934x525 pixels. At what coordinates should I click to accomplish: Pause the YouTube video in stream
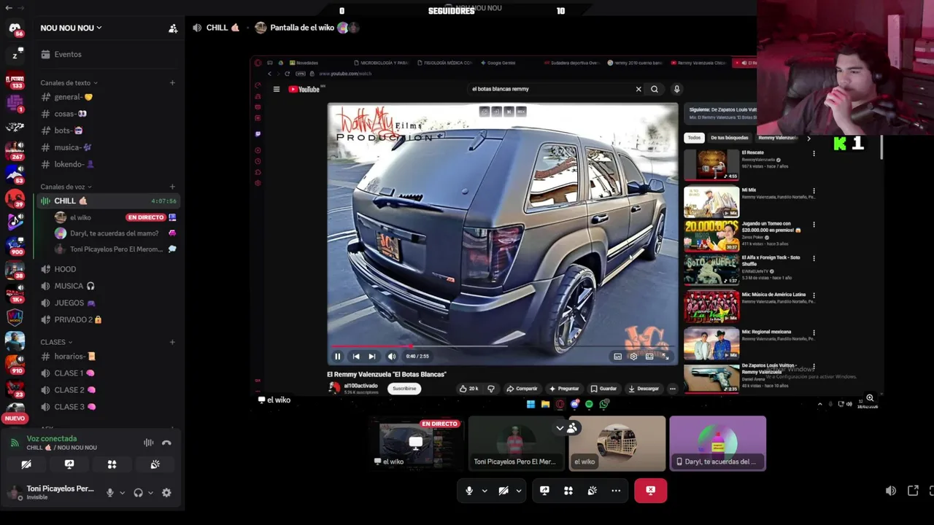(x=337, y=357)
